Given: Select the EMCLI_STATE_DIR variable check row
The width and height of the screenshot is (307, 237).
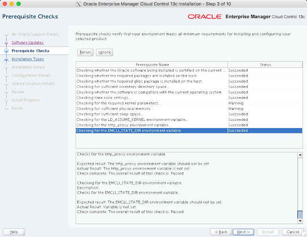Looking at the screenshot, I should pos(189,130).
